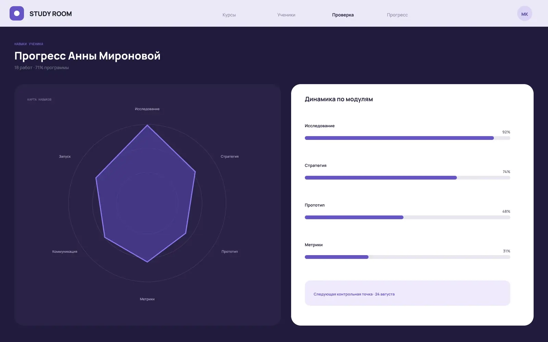Click the 18 работ · 71% программы subtitle
The width and height of the screenshot is (548, 342).
[41, 67]
